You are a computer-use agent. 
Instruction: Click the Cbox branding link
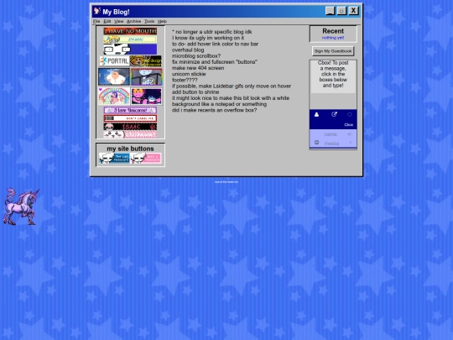click(x=348, y=124)
